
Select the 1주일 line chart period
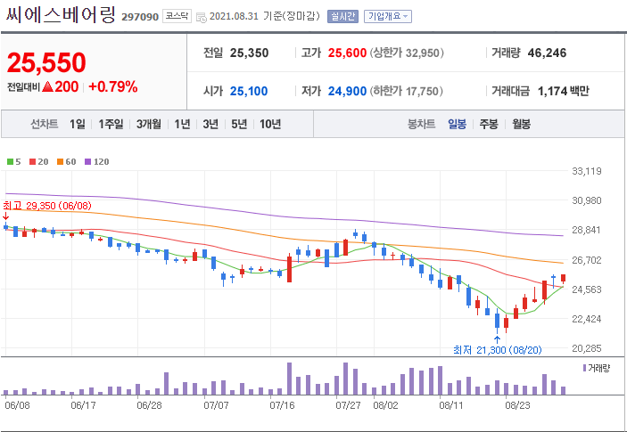tap(111, 124)
